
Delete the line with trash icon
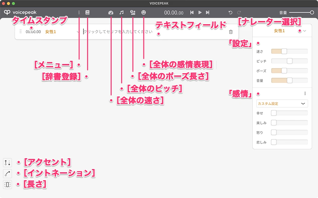pos(231,32)
